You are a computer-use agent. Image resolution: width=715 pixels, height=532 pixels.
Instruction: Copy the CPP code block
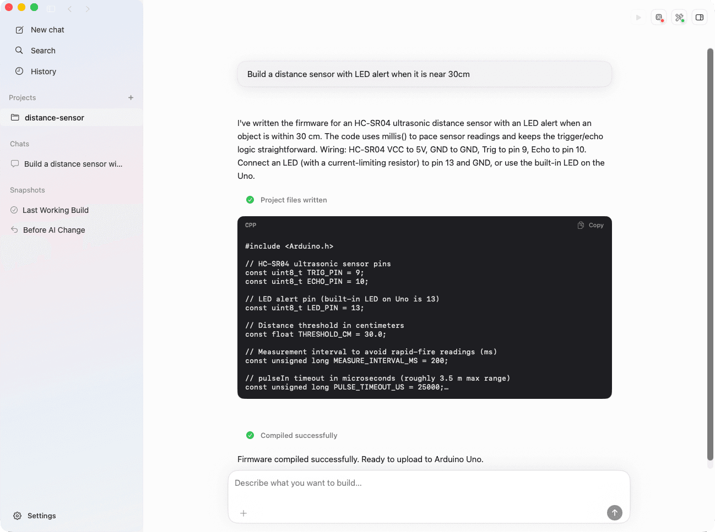[x=591, y=225]
